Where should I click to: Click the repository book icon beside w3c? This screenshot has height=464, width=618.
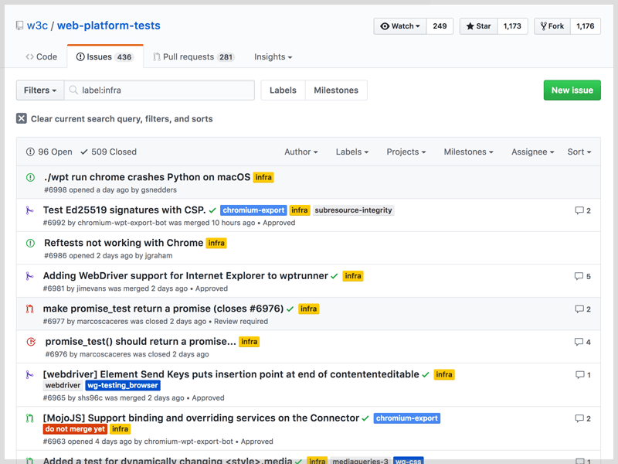[x=20, y=25]
